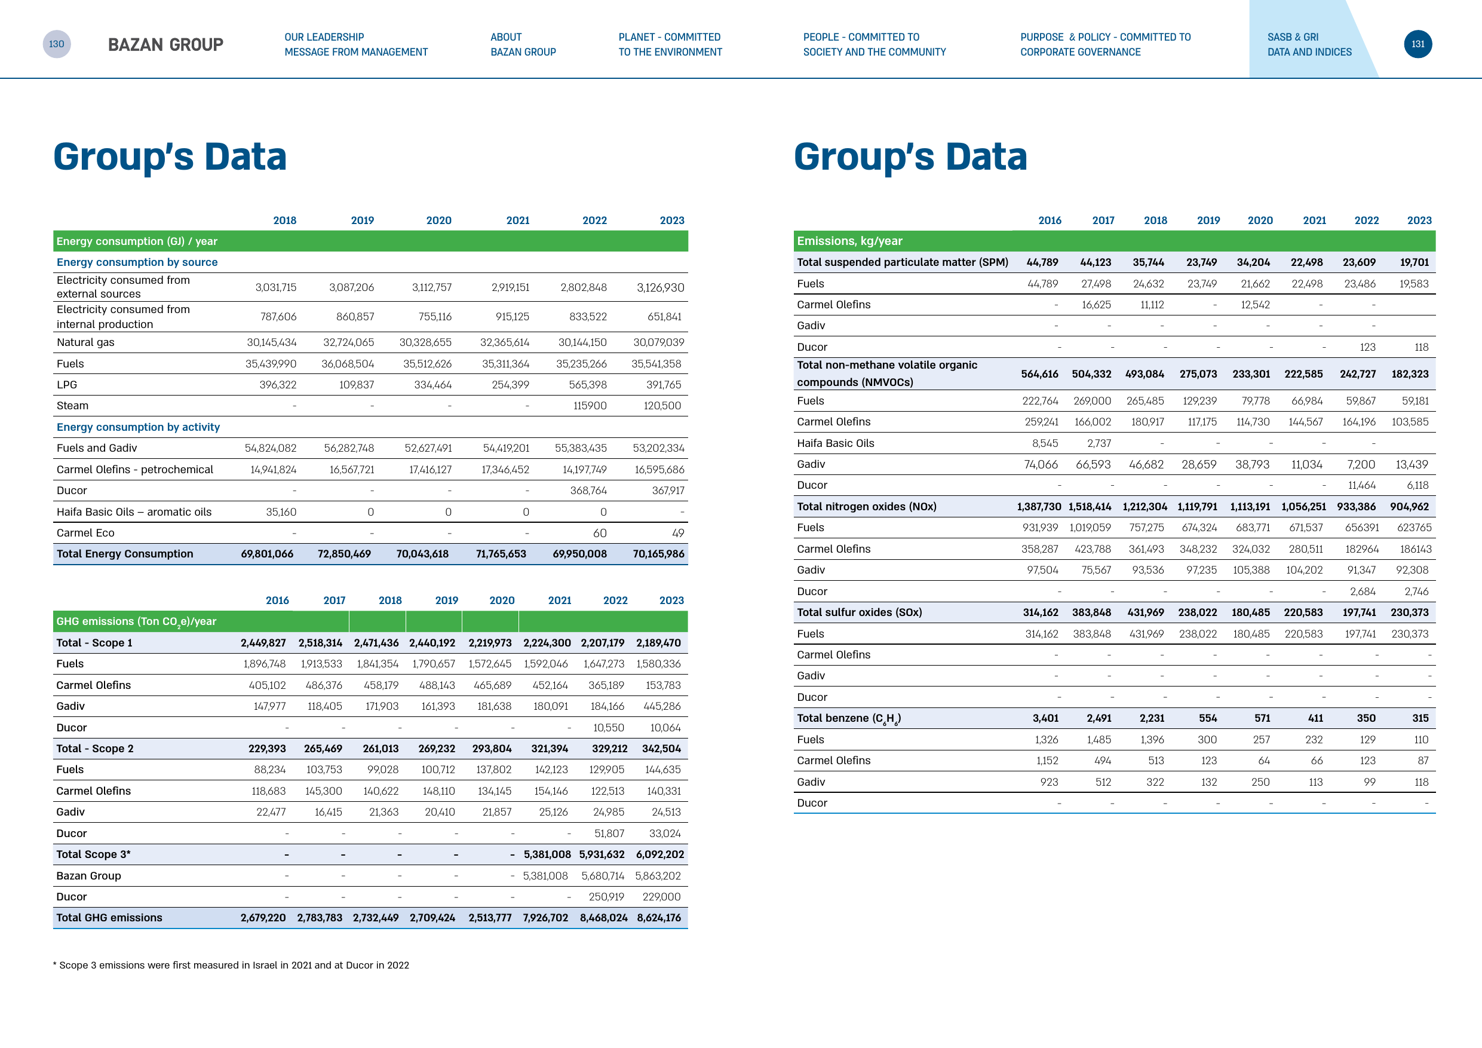Open Planet - Committed to the Environment tab
The width and height of the screenshot is (1482, 1048).
(x=670, y=45)
